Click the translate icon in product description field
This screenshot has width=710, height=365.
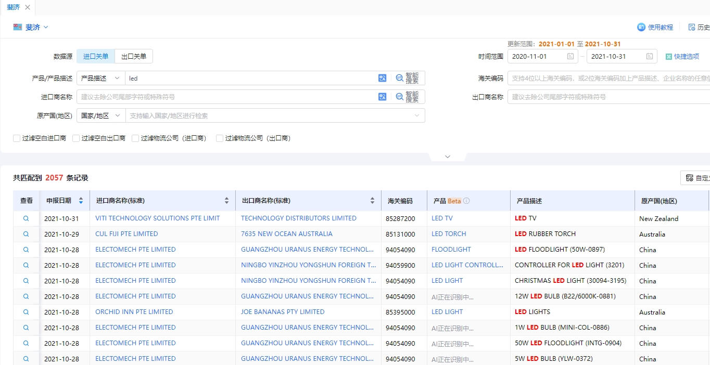(383, 78)
